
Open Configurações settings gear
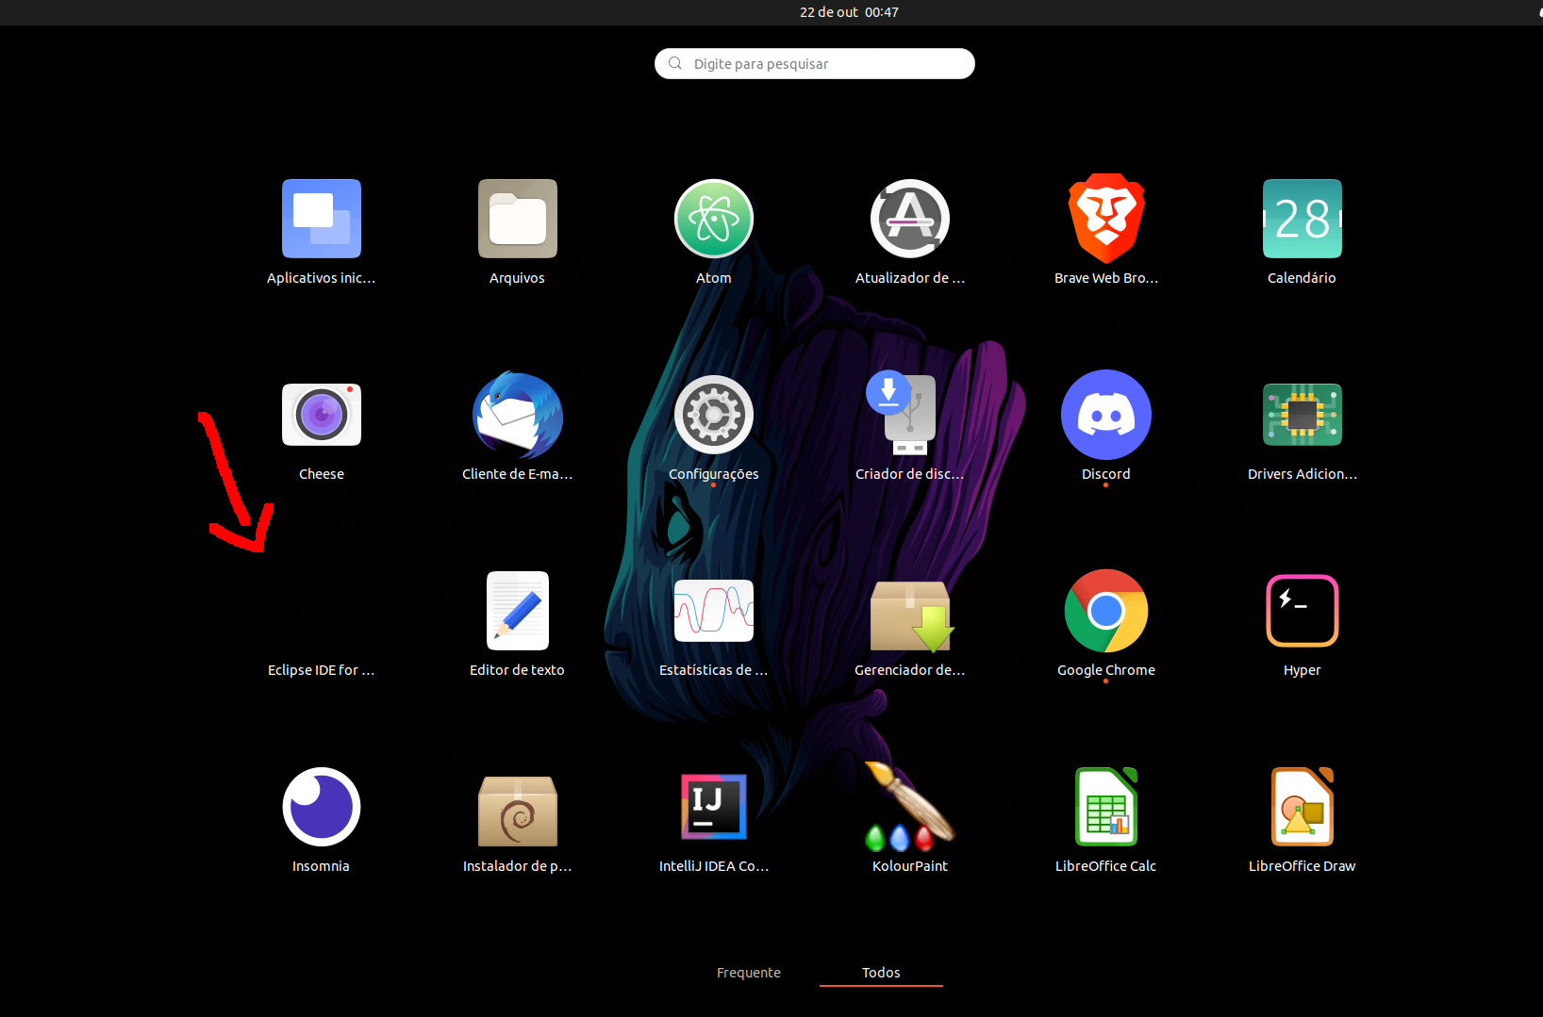click(x=714, y=415)
